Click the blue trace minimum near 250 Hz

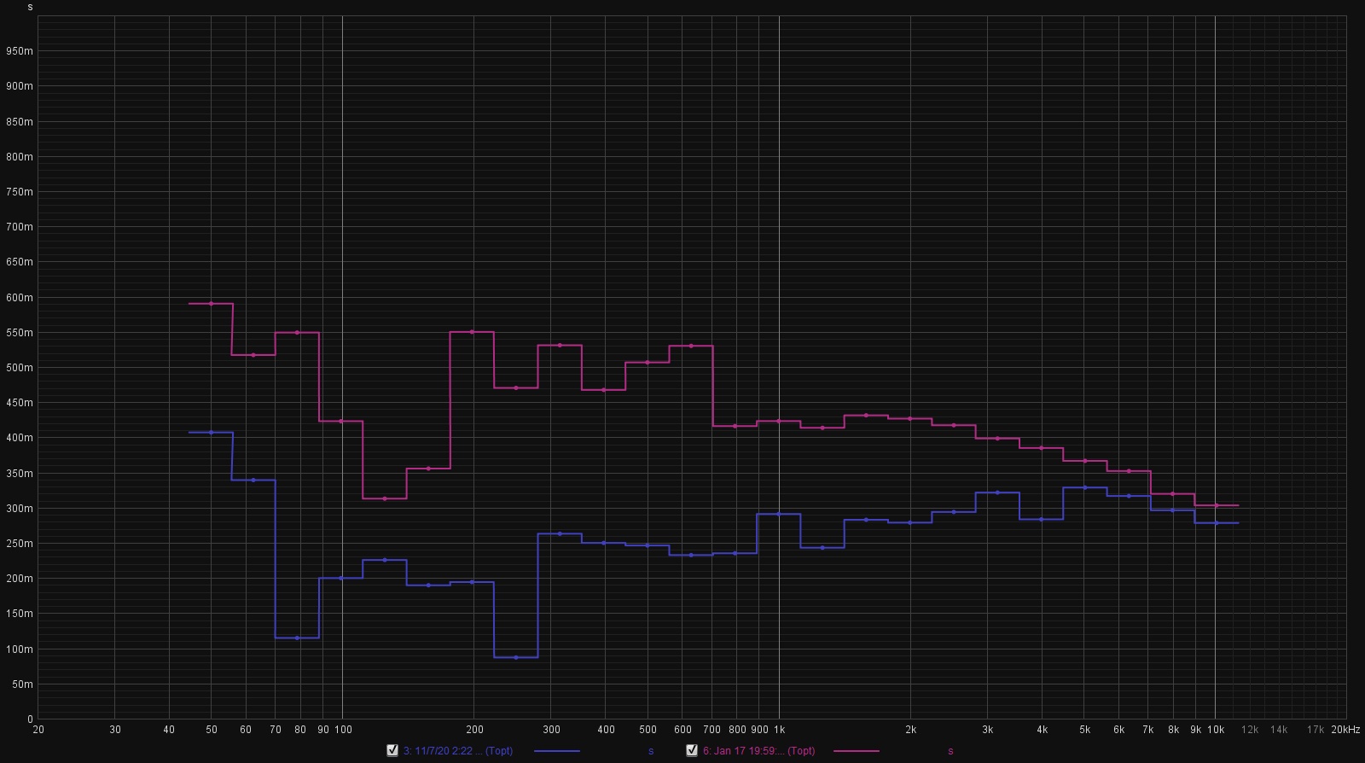(x=516, y=657)
